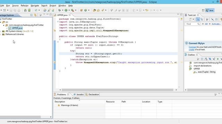
Task: Click Open Task folder icon in toolbar
Action: (98, 10)
